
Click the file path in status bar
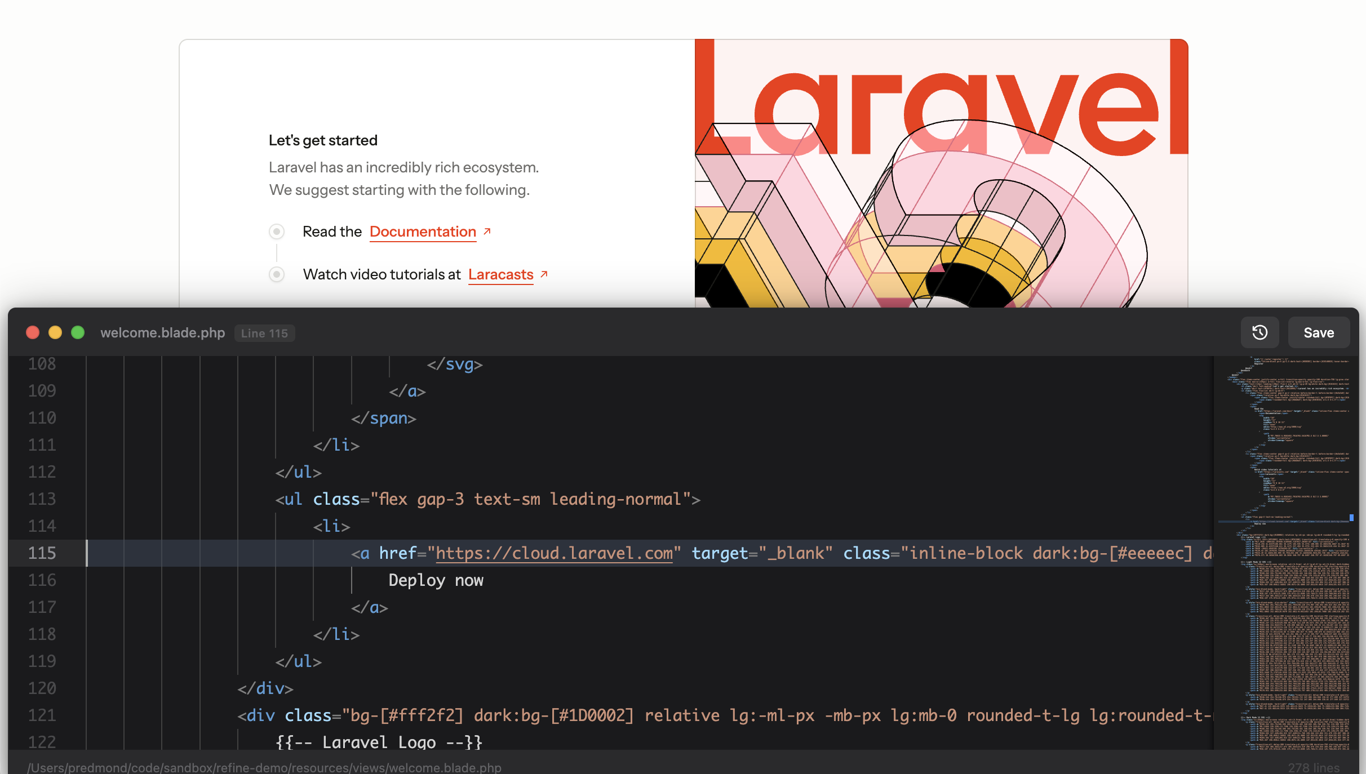tap(264, 767)
